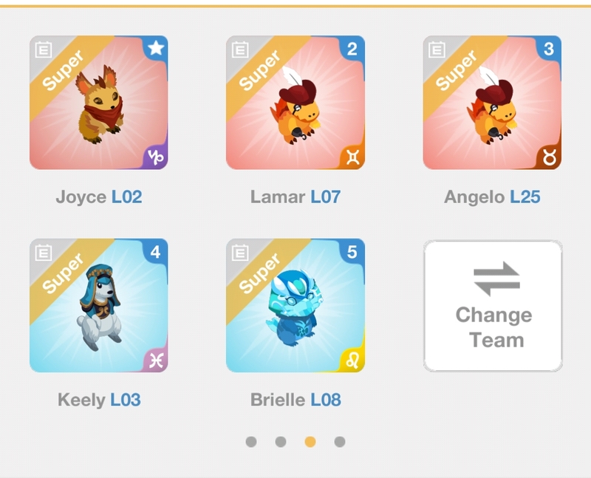The image size is (591, 478).
Task: Select the highlighted third page dot
Action: (x=310, y=442)
